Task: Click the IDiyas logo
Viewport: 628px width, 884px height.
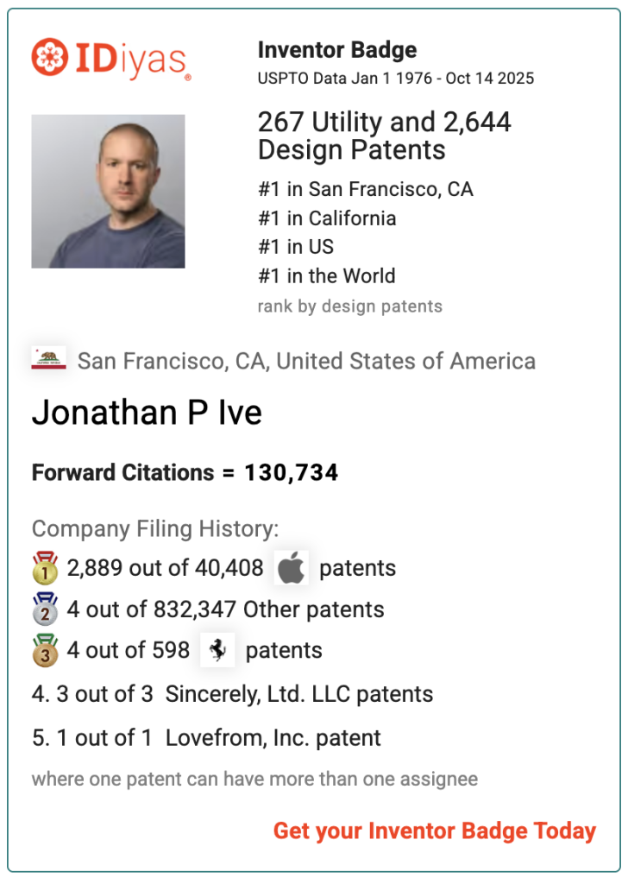Action: coord(110,59)
